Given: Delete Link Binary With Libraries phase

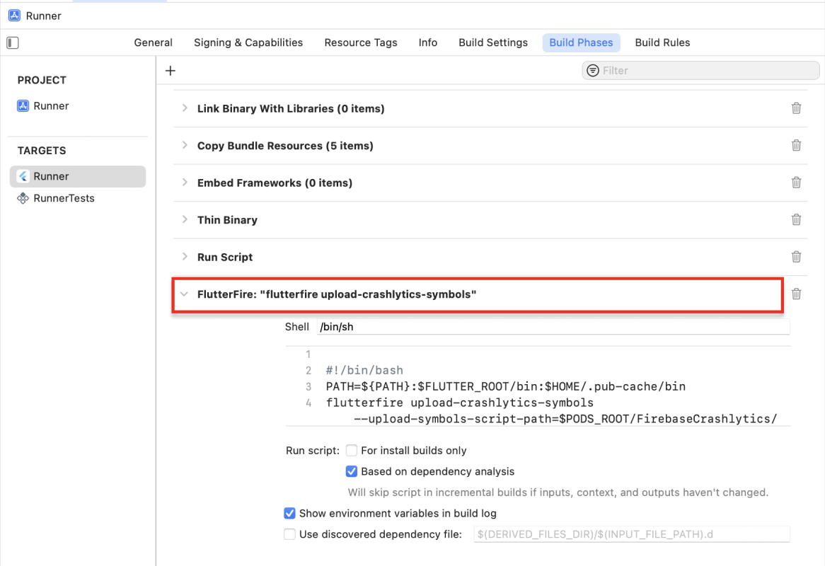Looking at the screenshot, I should click(796, 108).
